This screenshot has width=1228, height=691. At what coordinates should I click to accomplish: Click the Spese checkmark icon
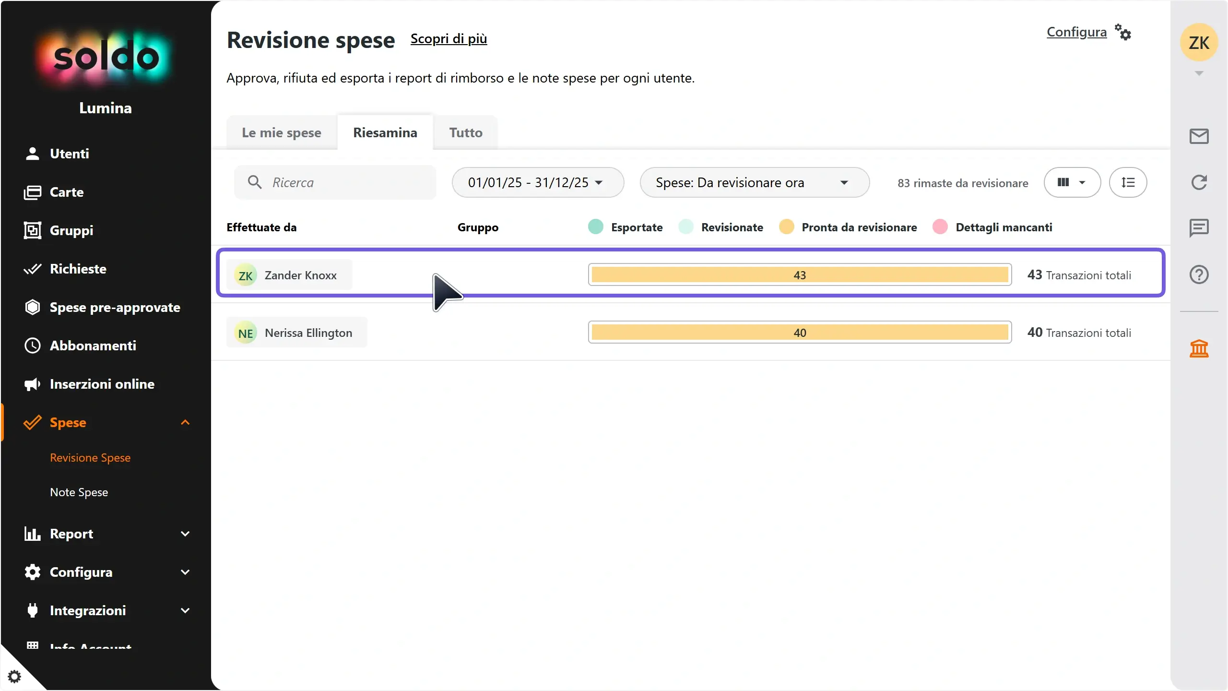click(x=32, y=422)
